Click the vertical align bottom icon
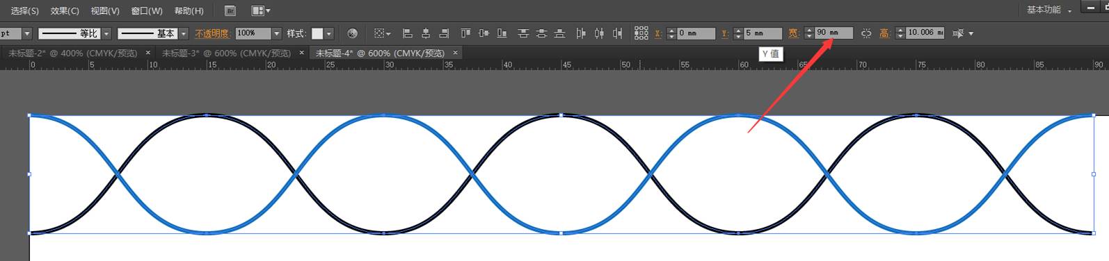The image size is (1109, 261). point(502,33)
